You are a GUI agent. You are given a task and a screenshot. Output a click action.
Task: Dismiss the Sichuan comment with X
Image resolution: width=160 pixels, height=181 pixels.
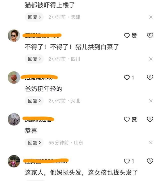click(x=151, y=59)
